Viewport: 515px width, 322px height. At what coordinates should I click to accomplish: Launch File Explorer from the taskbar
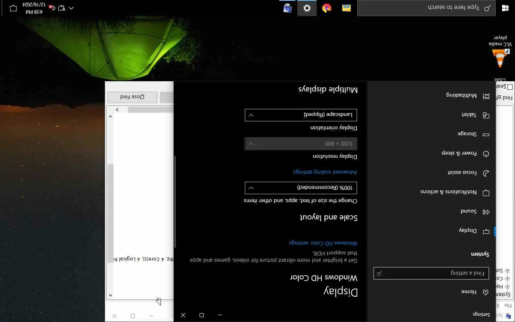(x=346, y=8)
